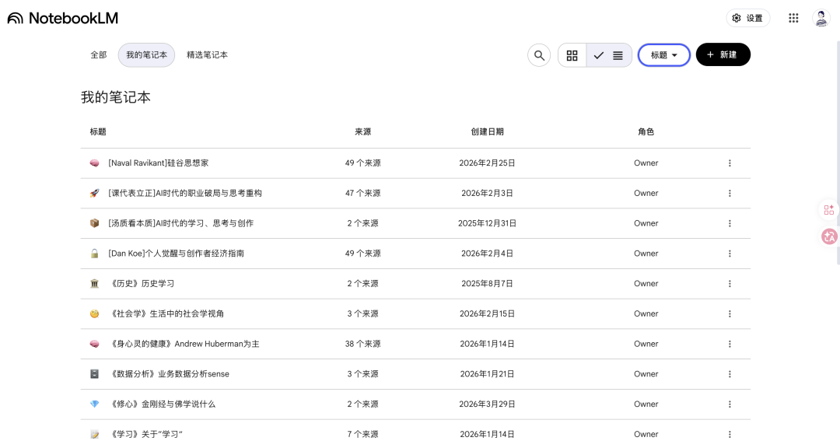Click the 我的笔记本 section heading

pos(116,97)
